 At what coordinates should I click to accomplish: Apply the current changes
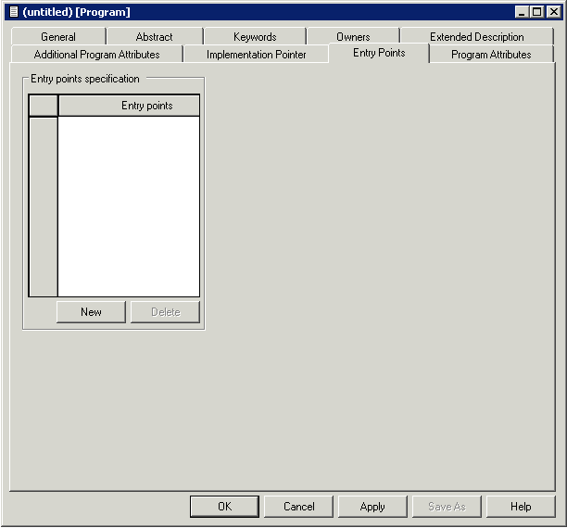372,507
